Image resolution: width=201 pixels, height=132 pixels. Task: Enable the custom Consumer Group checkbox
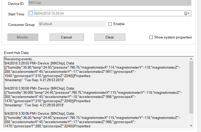coord(110,24)
